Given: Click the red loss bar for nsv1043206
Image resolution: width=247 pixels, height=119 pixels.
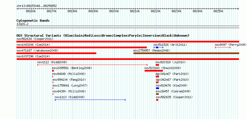Looking at the screenshot, I should pos(82,47).
